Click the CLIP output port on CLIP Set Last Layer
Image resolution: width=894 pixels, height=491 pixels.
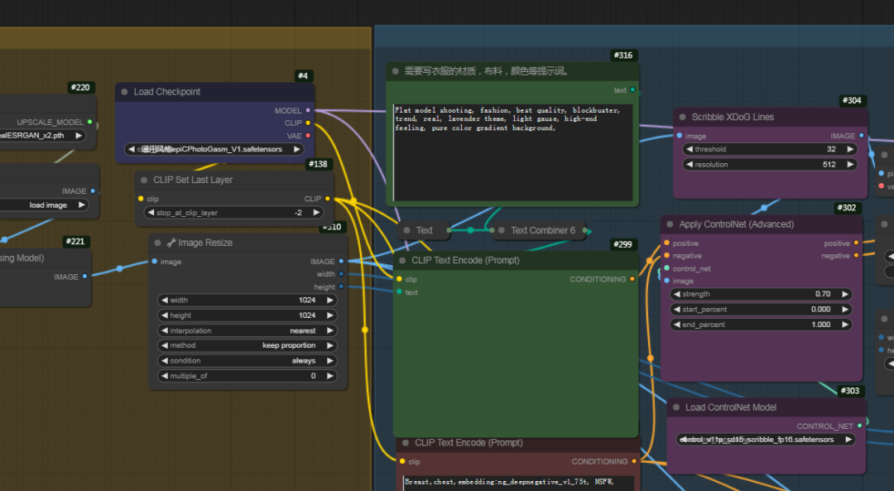tap(327, 199)
